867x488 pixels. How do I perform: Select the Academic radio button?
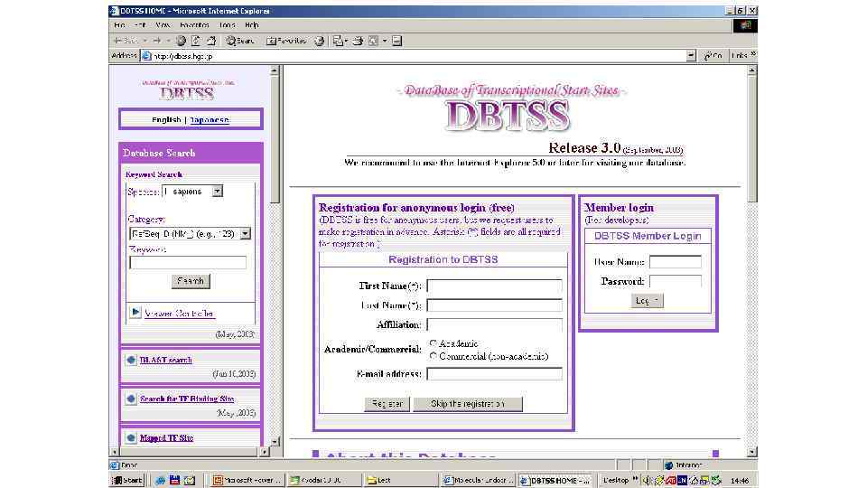433,343
